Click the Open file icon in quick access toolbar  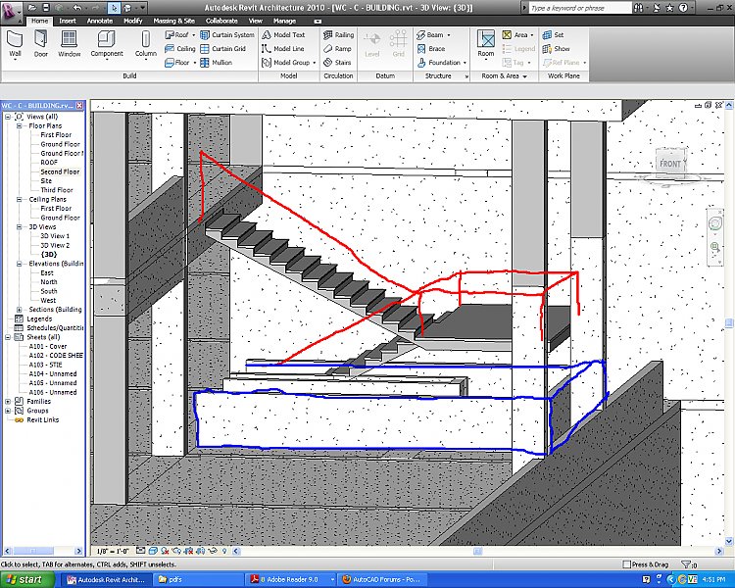point(32,8)
